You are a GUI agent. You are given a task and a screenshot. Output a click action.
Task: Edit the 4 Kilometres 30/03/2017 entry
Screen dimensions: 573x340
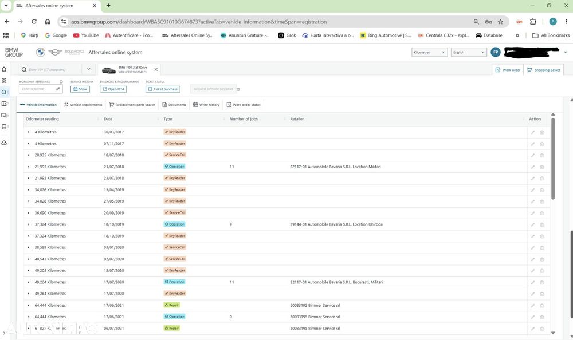coord(533,132)
